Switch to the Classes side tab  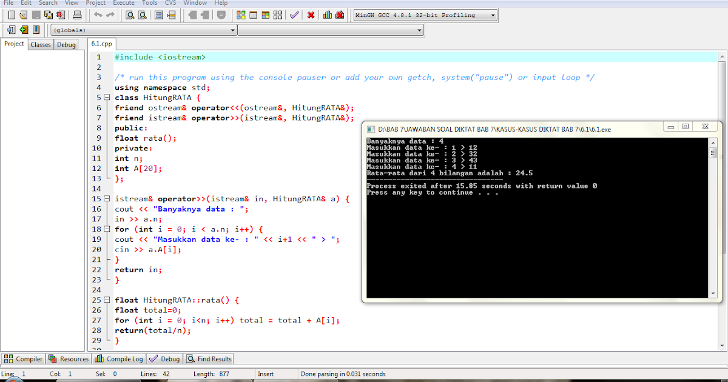click(41, 44)
